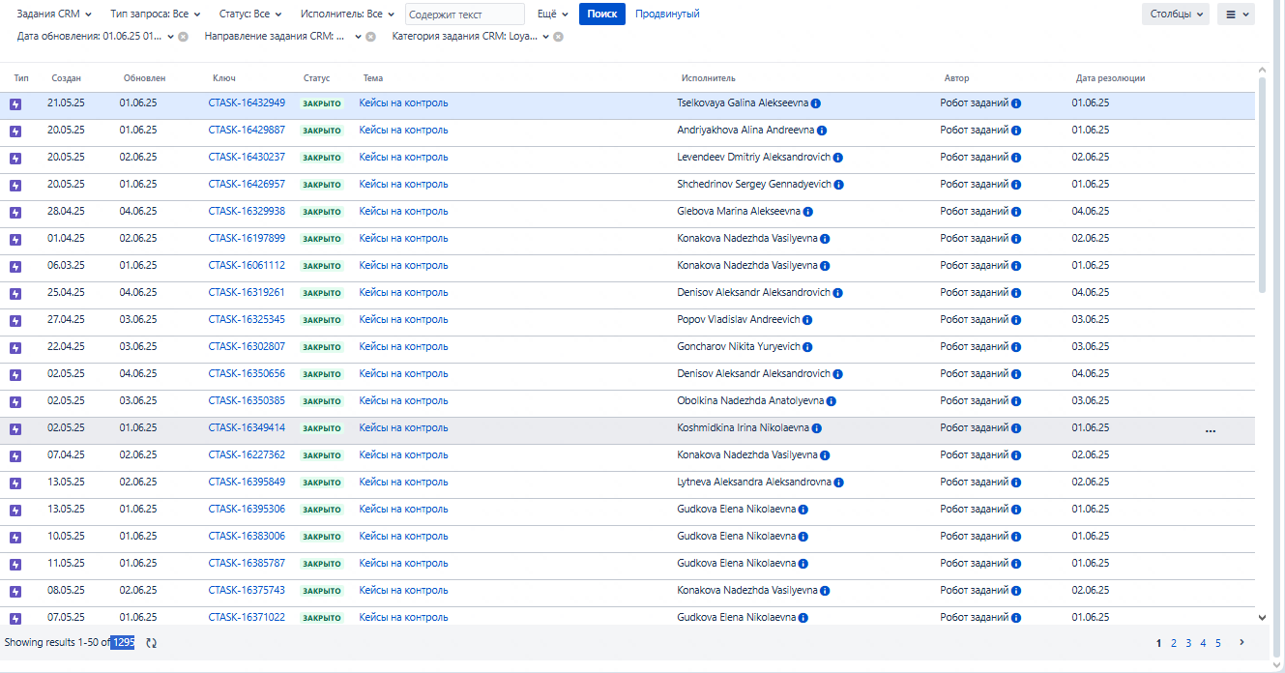
Task: Click the Содержит текст input field
Action: 465,15
